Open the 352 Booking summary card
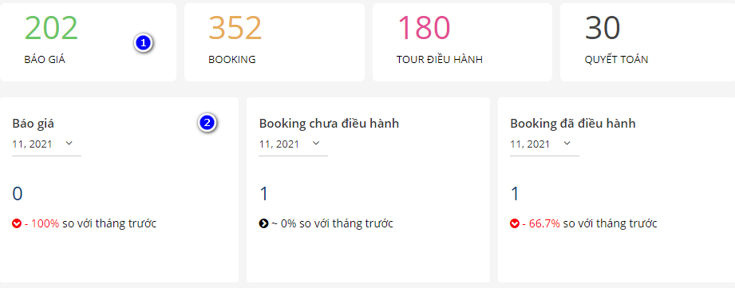 [x=275, y=42]
